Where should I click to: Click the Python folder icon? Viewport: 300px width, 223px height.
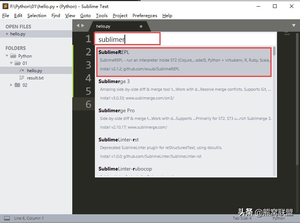click(13, 56)
